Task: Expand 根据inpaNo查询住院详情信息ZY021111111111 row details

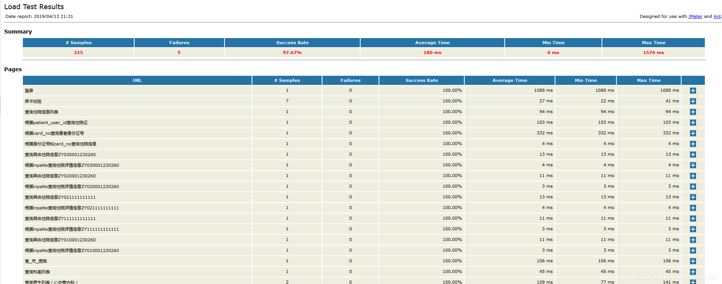Action: coord(693,208)
